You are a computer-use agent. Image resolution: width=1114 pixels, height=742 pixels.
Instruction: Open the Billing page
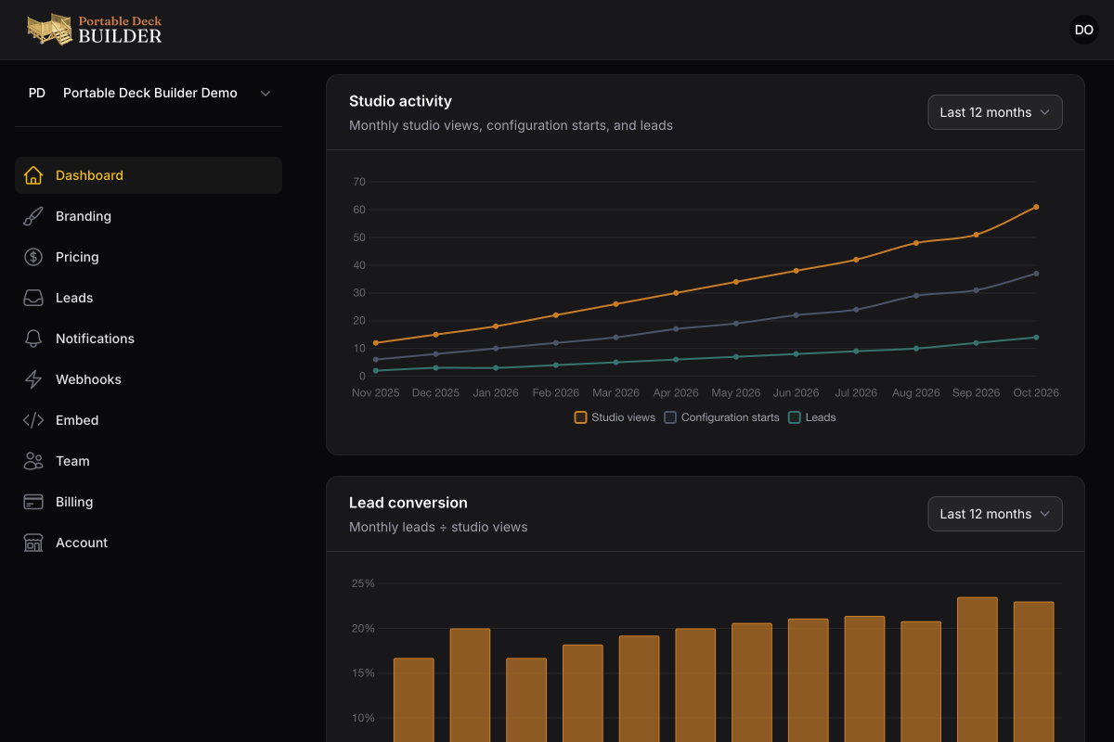point(149,502)
